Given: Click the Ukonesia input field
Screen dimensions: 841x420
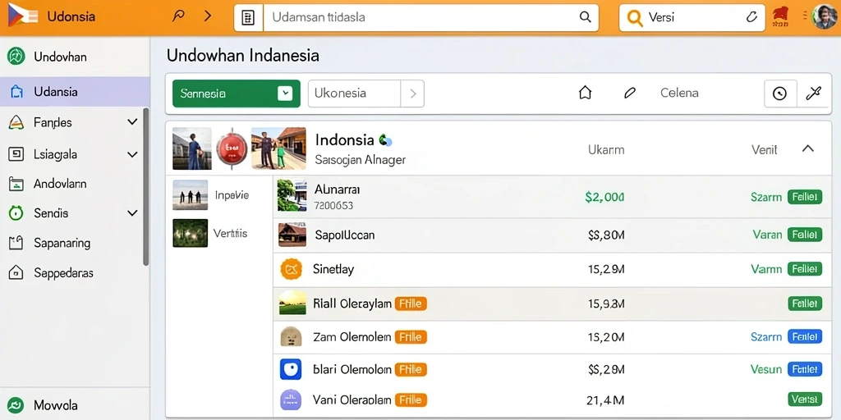Looking at the screenshot, I should coord(354,94).
